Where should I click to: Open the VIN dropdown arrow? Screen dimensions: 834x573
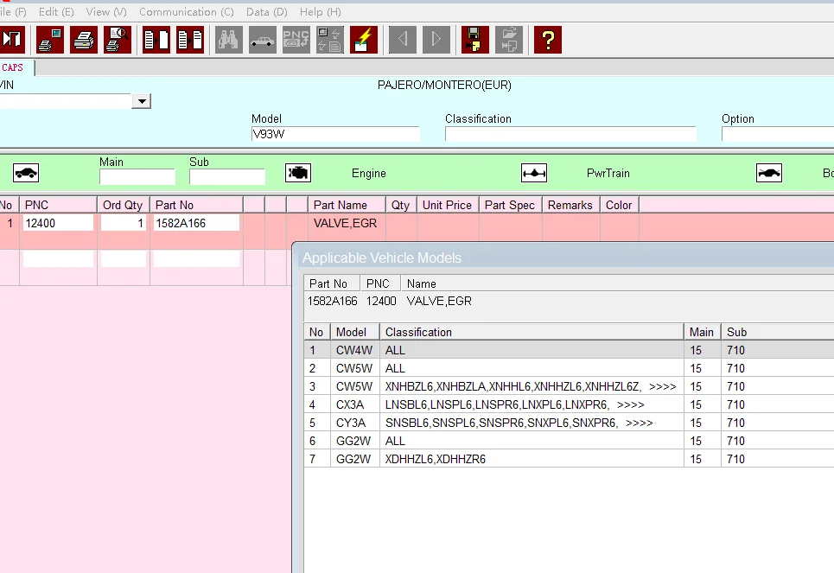[x=141, y=102]
